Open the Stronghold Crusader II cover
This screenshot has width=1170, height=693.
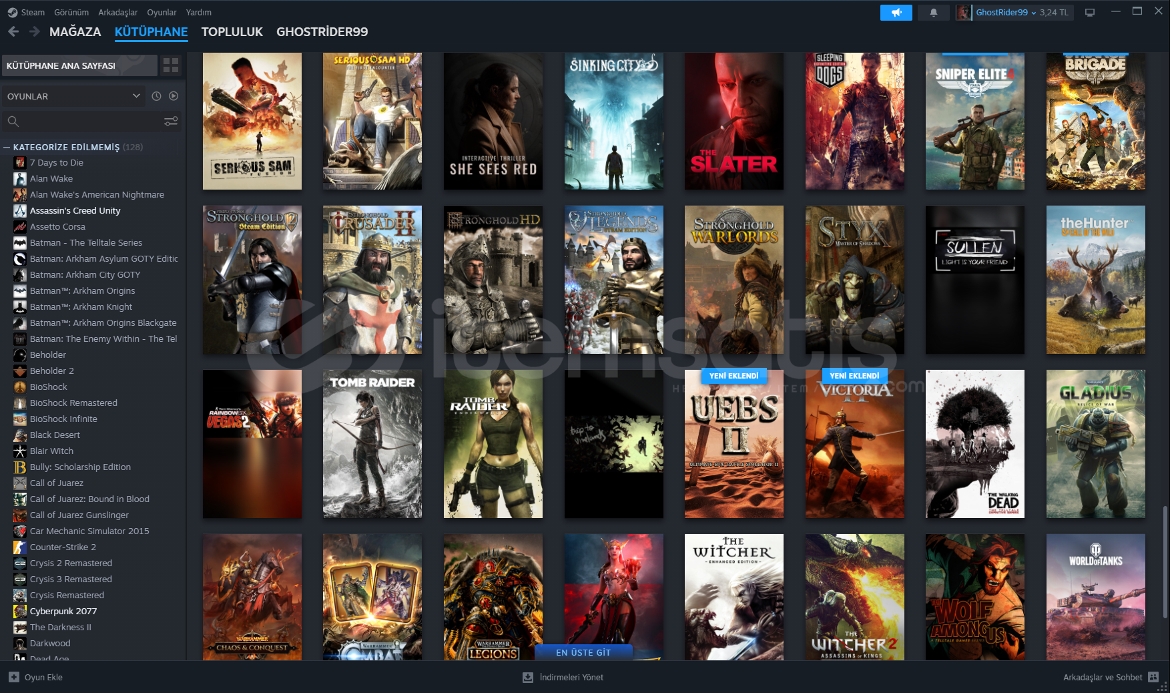(372, 280)
